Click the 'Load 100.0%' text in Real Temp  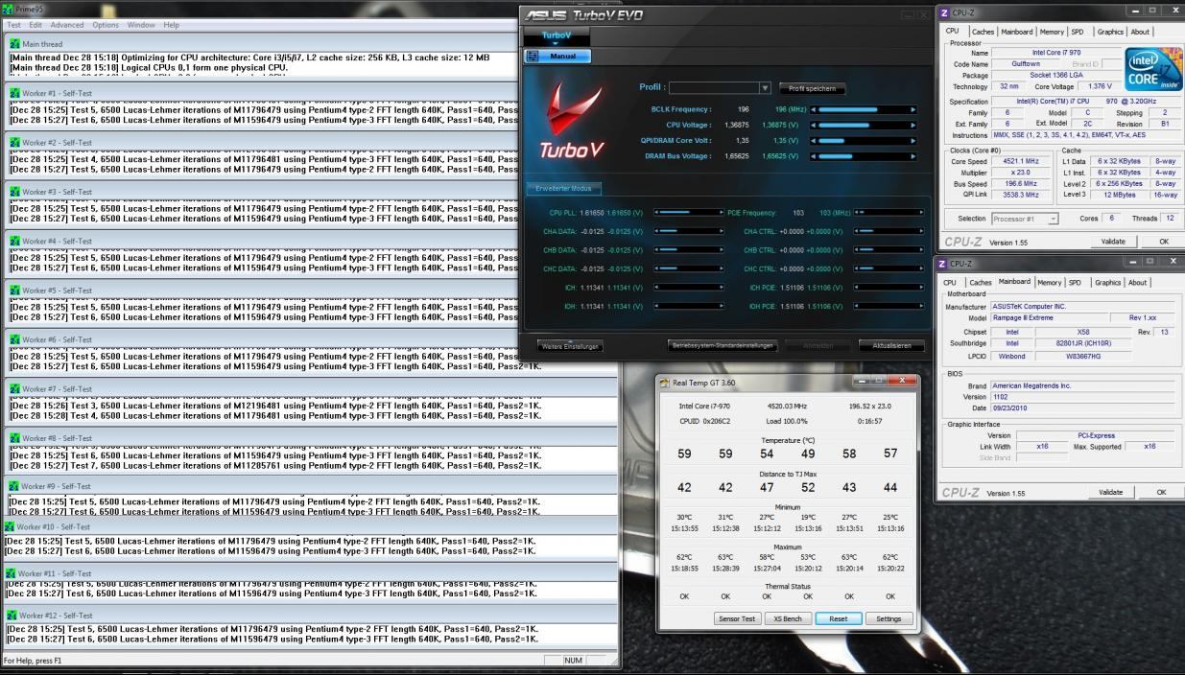click(788, 420)
